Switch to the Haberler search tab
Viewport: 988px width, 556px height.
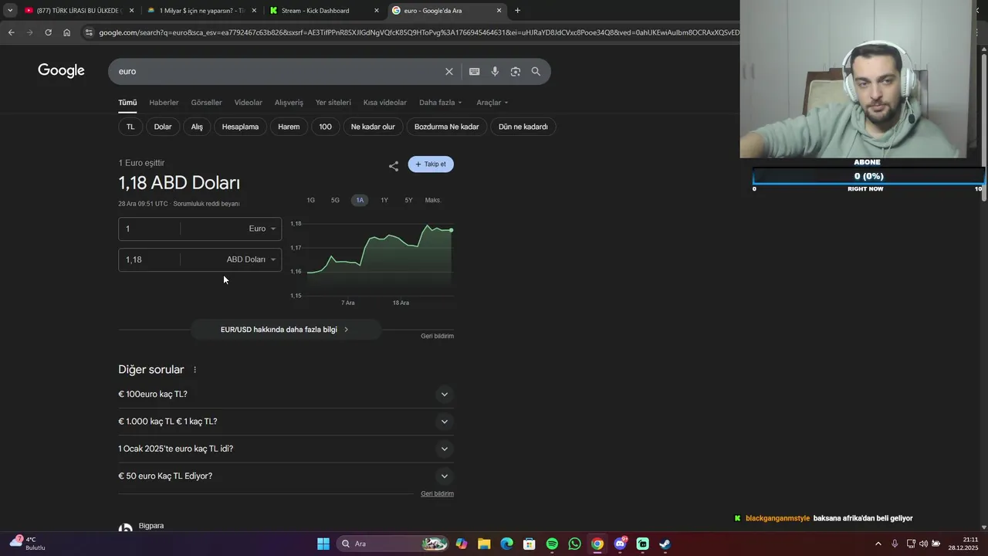tap(164, 103)
